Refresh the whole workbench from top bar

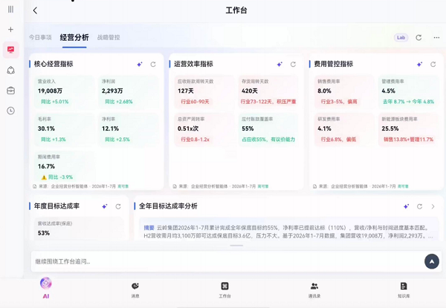coord(418,37)
